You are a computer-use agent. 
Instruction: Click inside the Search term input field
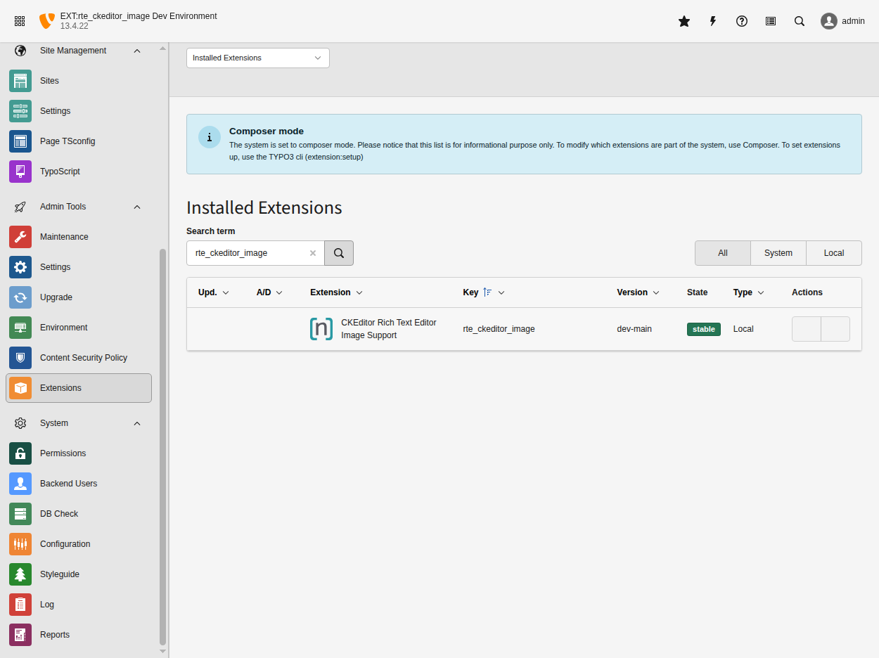(x=246, y=252)
